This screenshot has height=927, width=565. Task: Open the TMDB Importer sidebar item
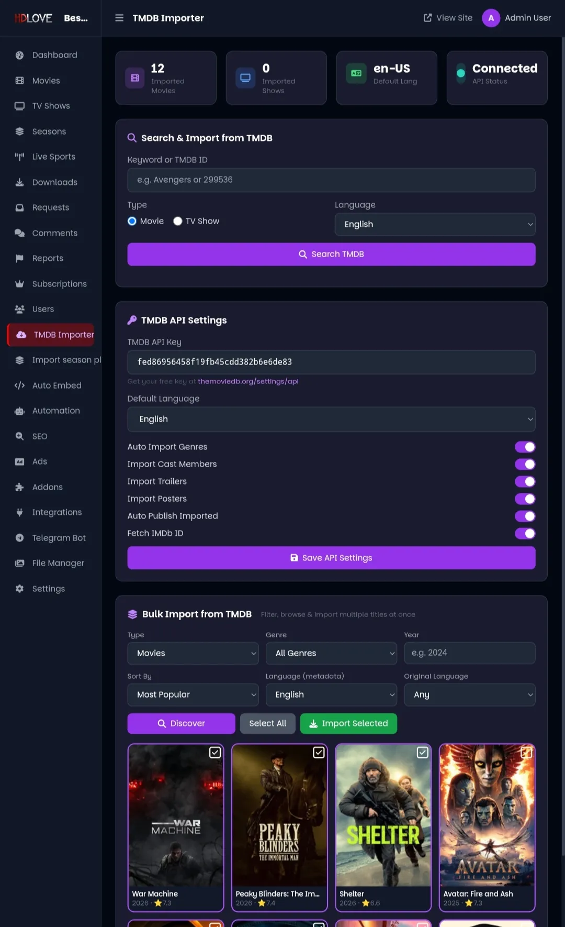coord(51,335)
